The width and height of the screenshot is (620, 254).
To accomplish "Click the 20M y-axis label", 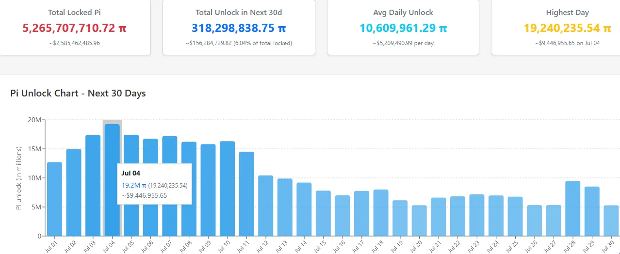I will click(x=34, y=120).
